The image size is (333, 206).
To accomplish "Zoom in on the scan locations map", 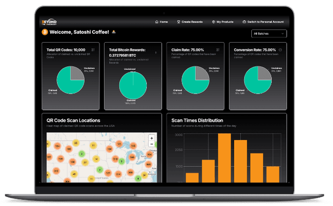I will 151,138.
